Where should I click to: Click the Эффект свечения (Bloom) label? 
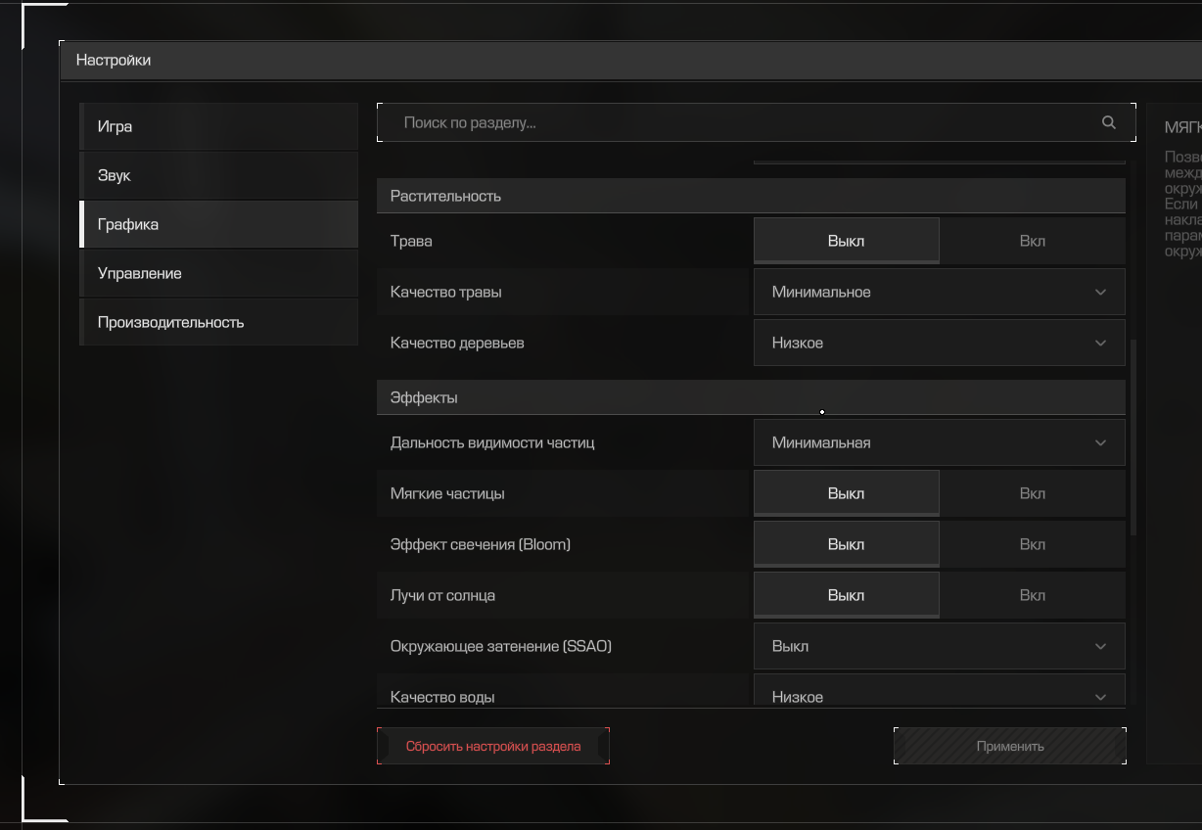pyautogui.click(x=480, y=544)
